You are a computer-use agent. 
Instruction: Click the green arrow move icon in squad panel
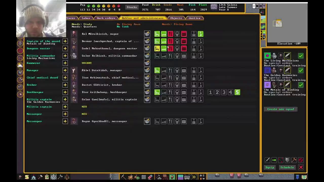[274, 160]
